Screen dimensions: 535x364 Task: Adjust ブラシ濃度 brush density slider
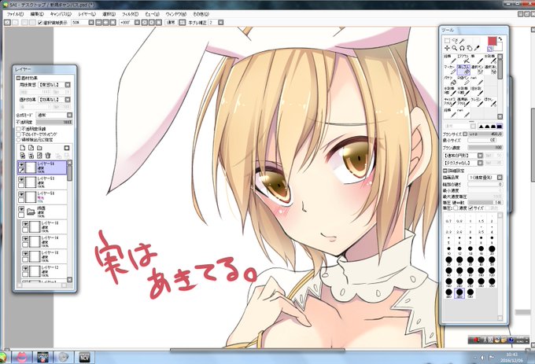click(485, 148)
